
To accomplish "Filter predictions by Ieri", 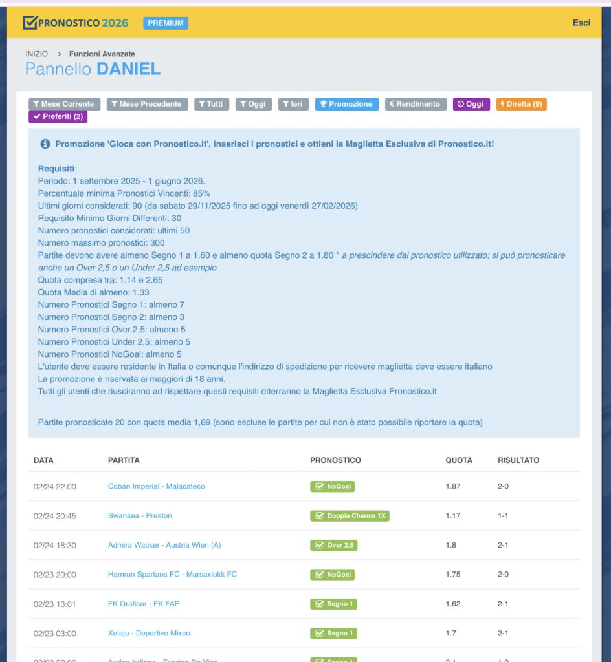I will (x=293, y=104).
